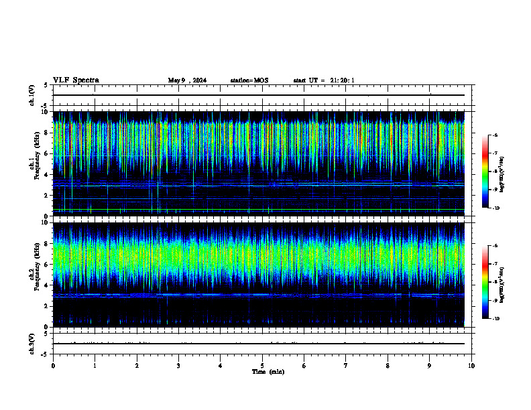Viewport: 531px width, 410px height.
Task: Click the ch.1 voltage trace line
Action: click(259, 95)
